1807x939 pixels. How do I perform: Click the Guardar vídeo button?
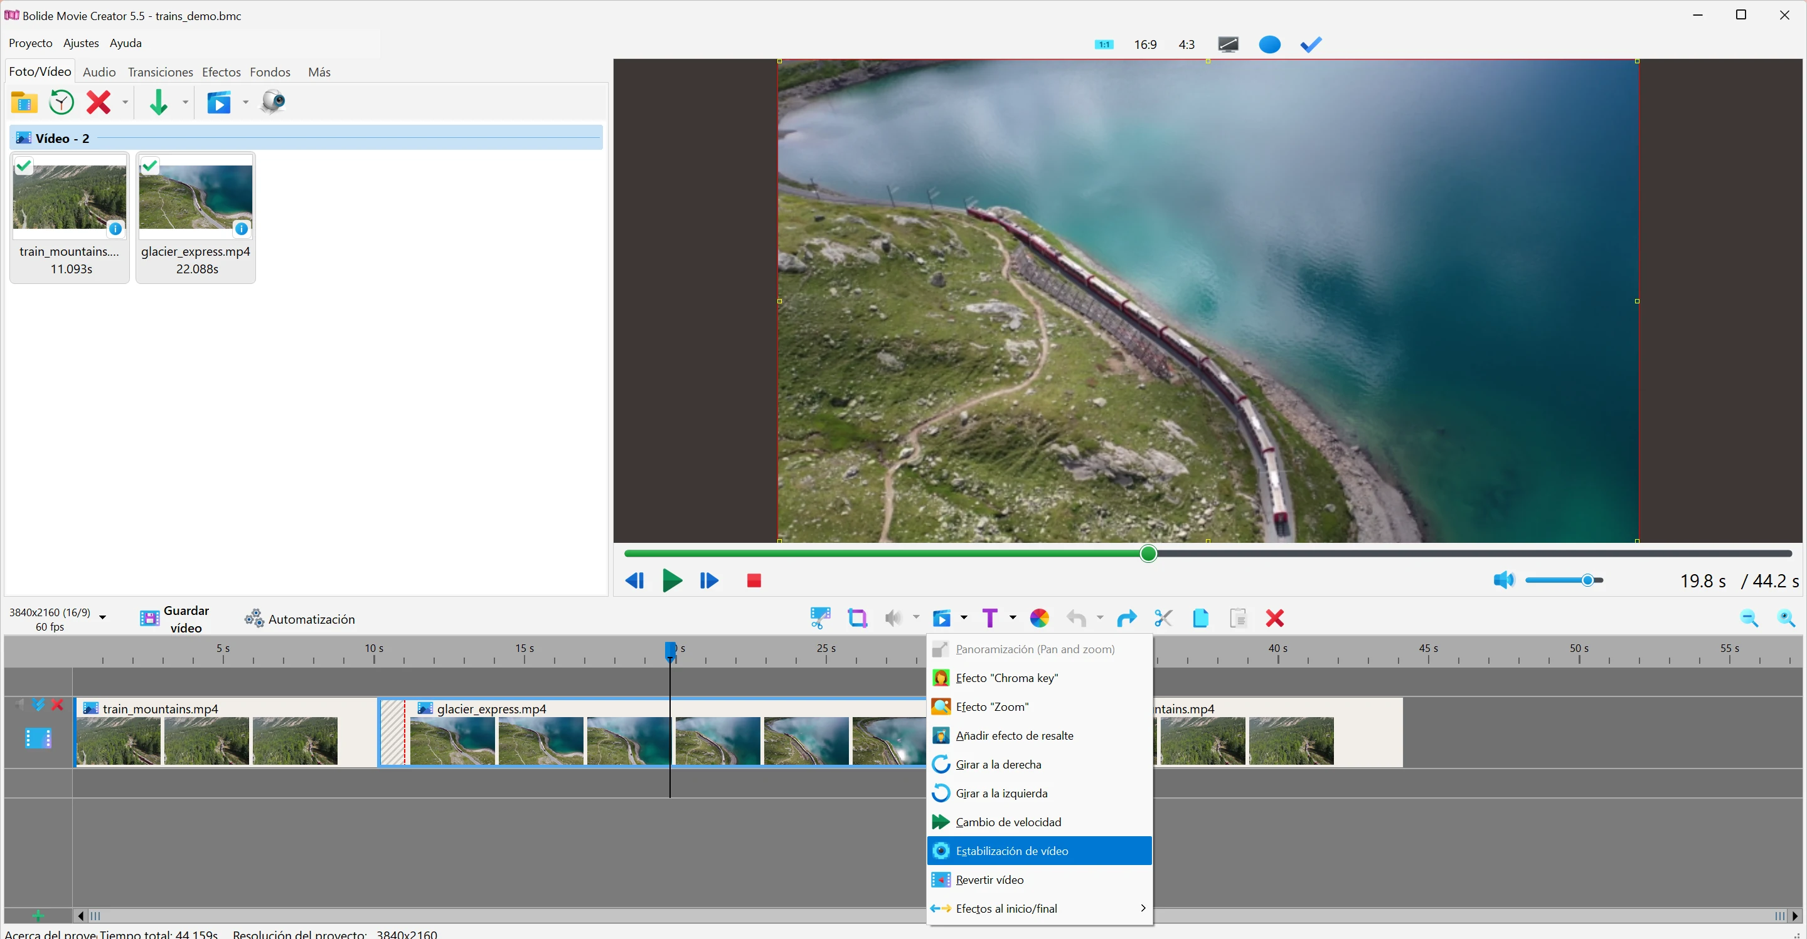pyautogui.click(x=174, y=619)
